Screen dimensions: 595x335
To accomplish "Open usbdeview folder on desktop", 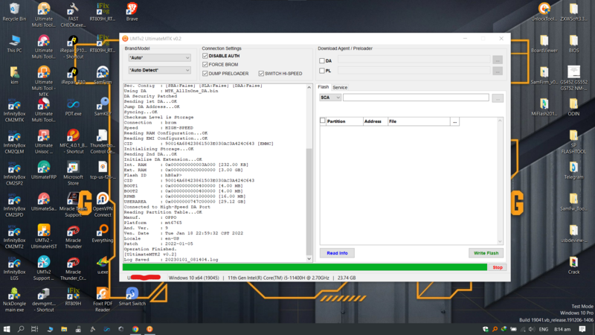I will (x=573, y=234).
